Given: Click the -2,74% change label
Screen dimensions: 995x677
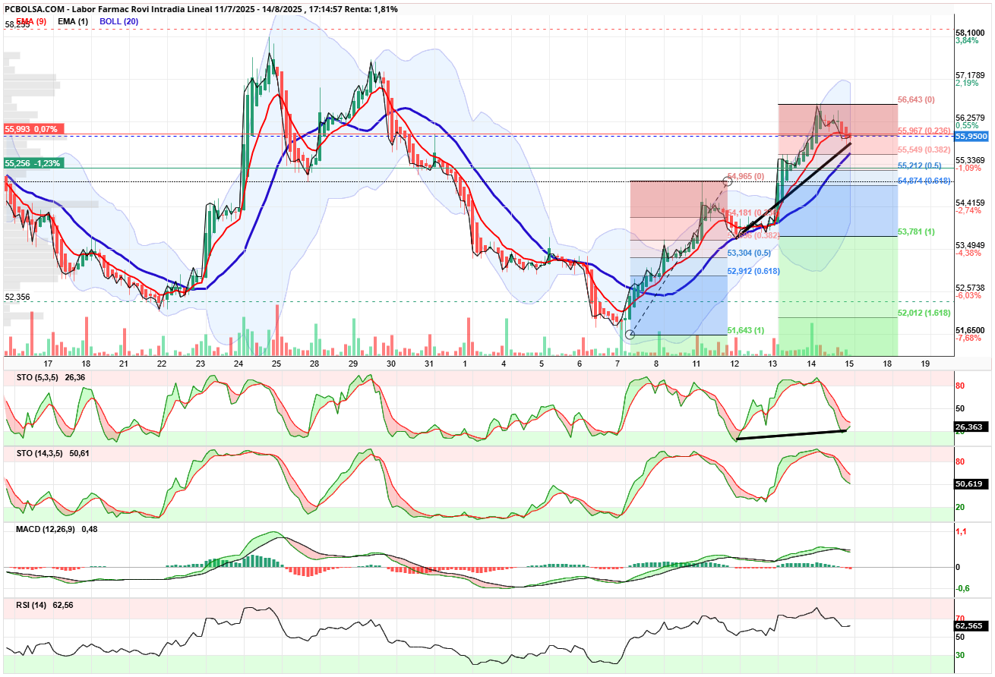Looking at the screenshot, I should tap(968, 210).
